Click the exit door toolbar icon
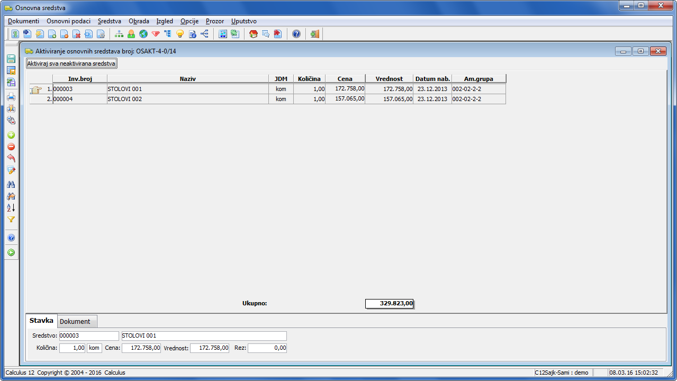Viewport: 677px width, 381px height. tap(315, 34)
